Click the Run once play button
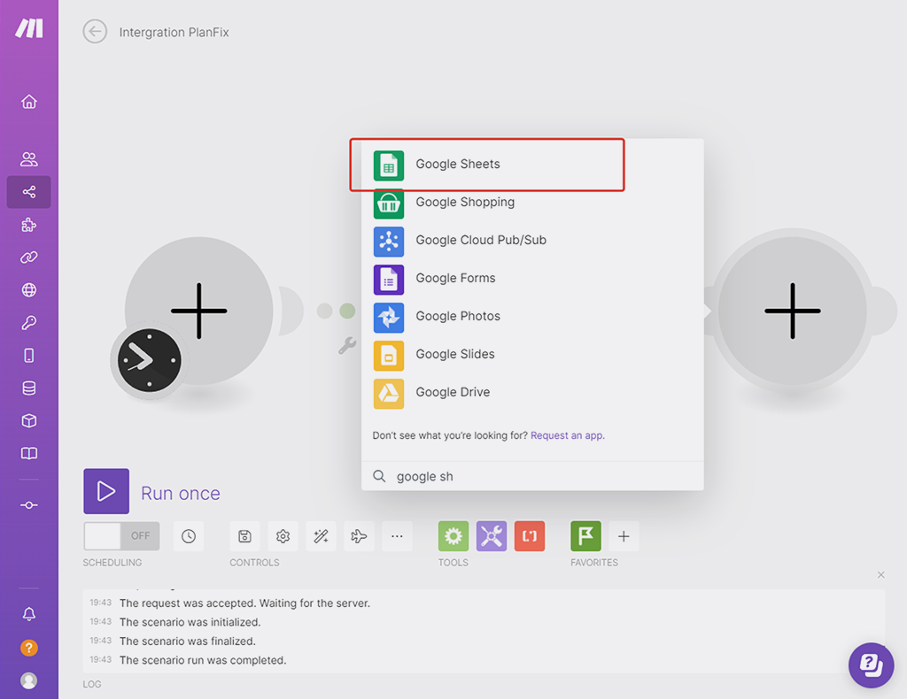The image size is (907, 699). coord(106,491)
